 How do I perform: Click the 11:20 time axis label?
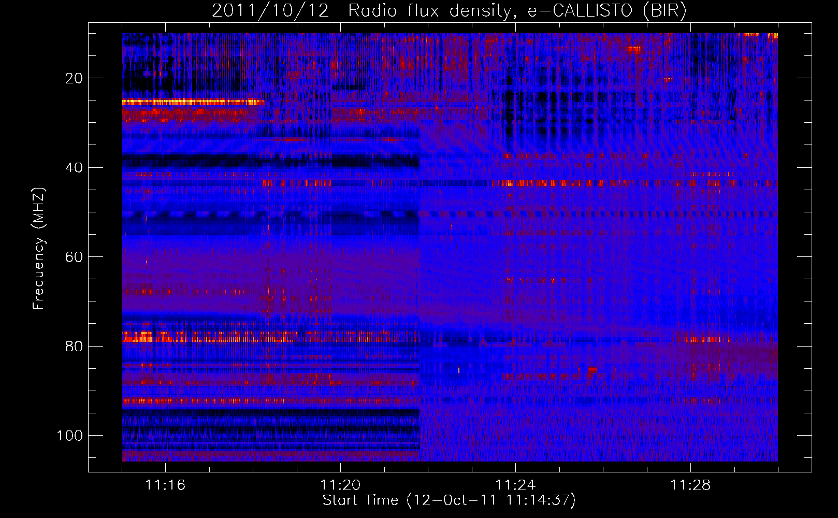[x=340, y=485]
